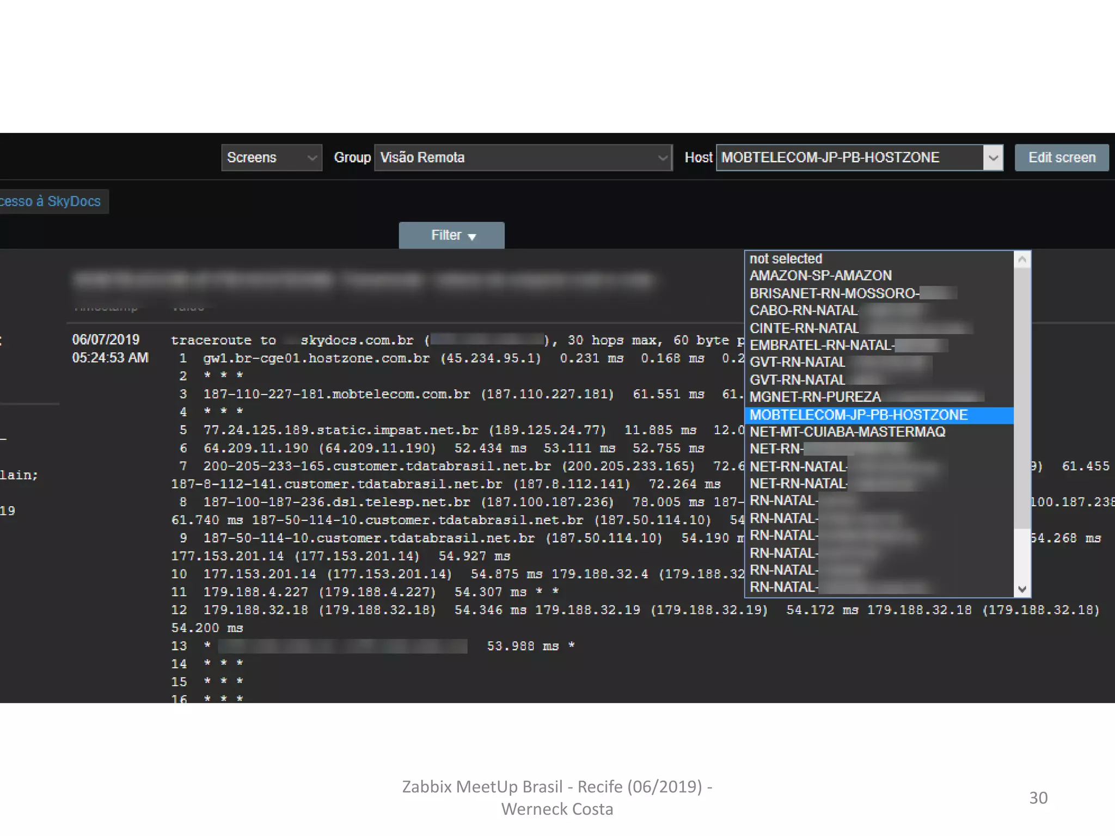This screenshot has height=836, width=1115.
Task: Choose AMAZON-SP-AMAZON from the host list
Action: click(820, 275)
